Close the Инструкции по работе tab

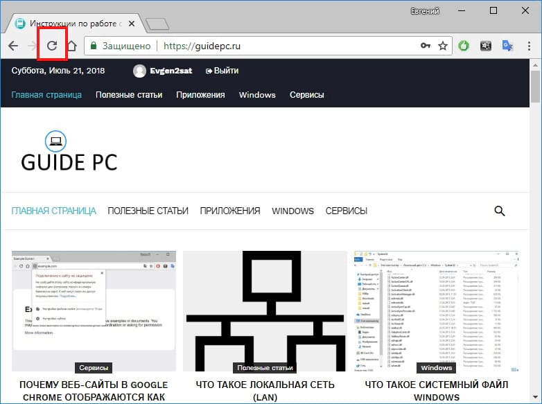132,24
